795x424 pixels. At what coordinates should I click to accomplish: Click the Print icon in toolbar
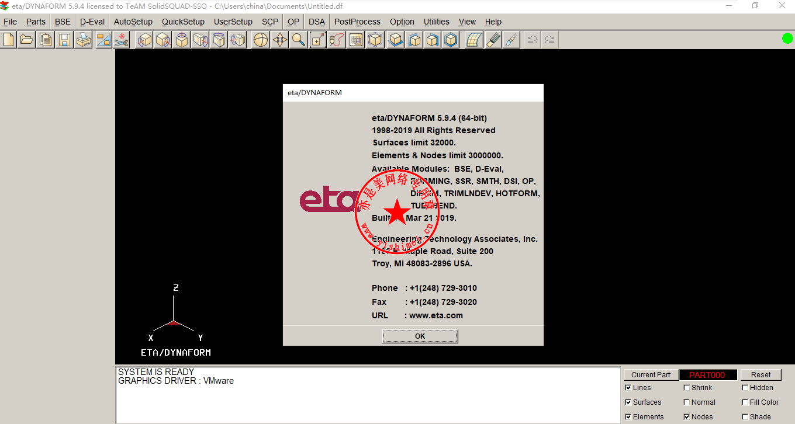84,40
